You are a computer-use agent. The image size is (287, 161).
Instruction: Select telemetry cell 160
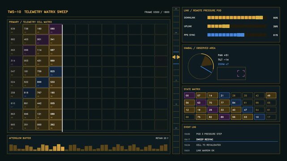click(42, 29)
